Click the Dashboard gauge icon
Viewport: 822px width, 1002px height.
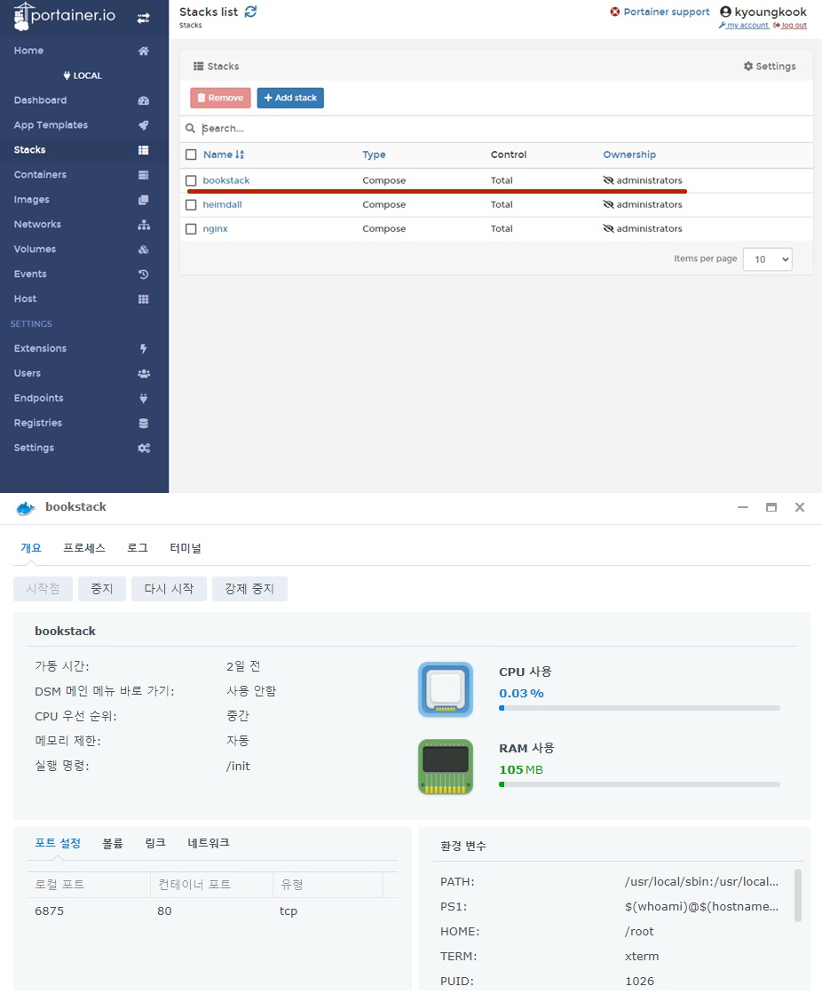(144, 100)
